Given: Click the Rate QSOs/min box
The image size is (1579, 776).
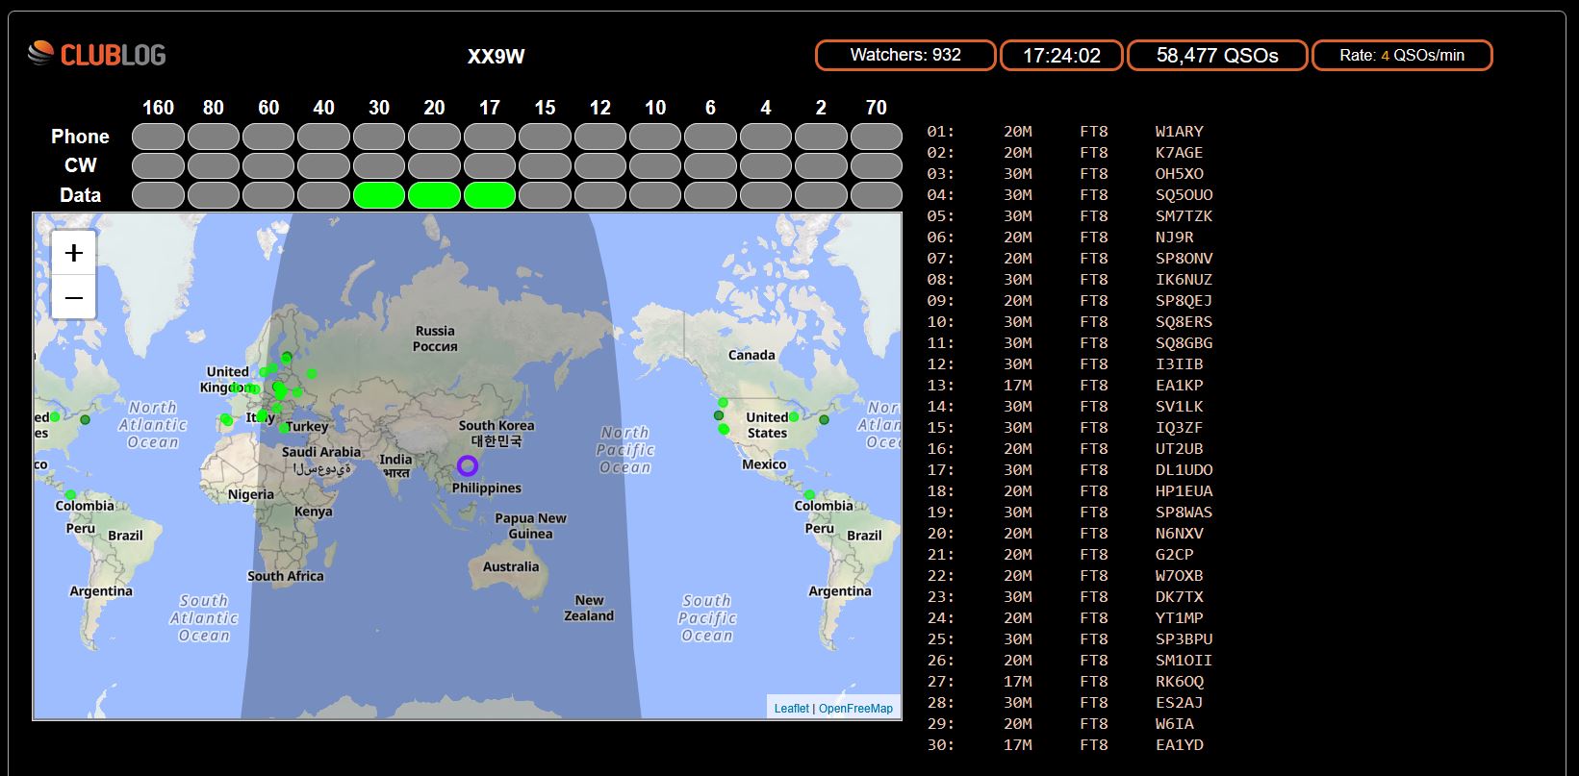Looking at the screenshot, I should [1401, 56].
